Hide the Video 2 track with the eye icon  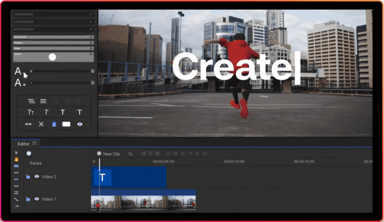tap(37, 176)
